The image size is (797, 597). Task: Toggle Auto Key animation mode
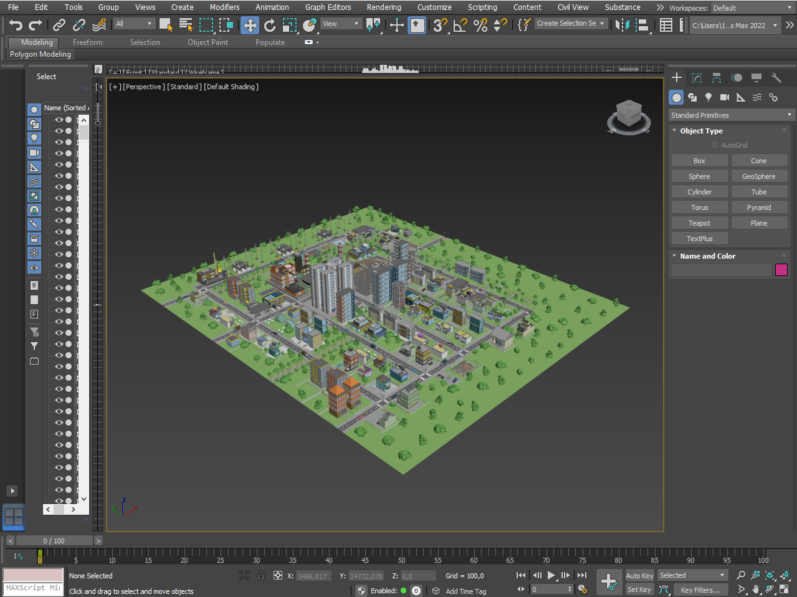tap(639, 576)
